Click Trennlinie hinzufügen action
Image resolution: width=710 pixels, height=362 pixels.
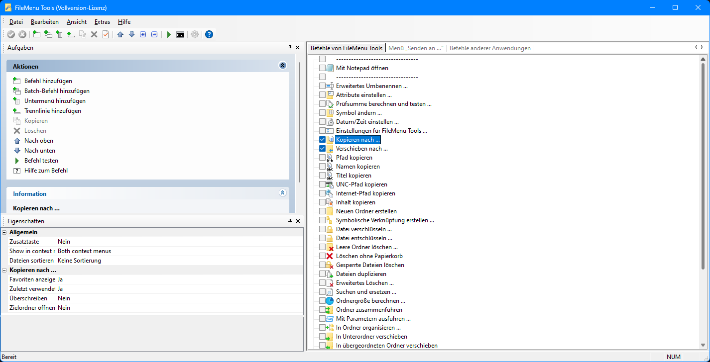(53, 111)
